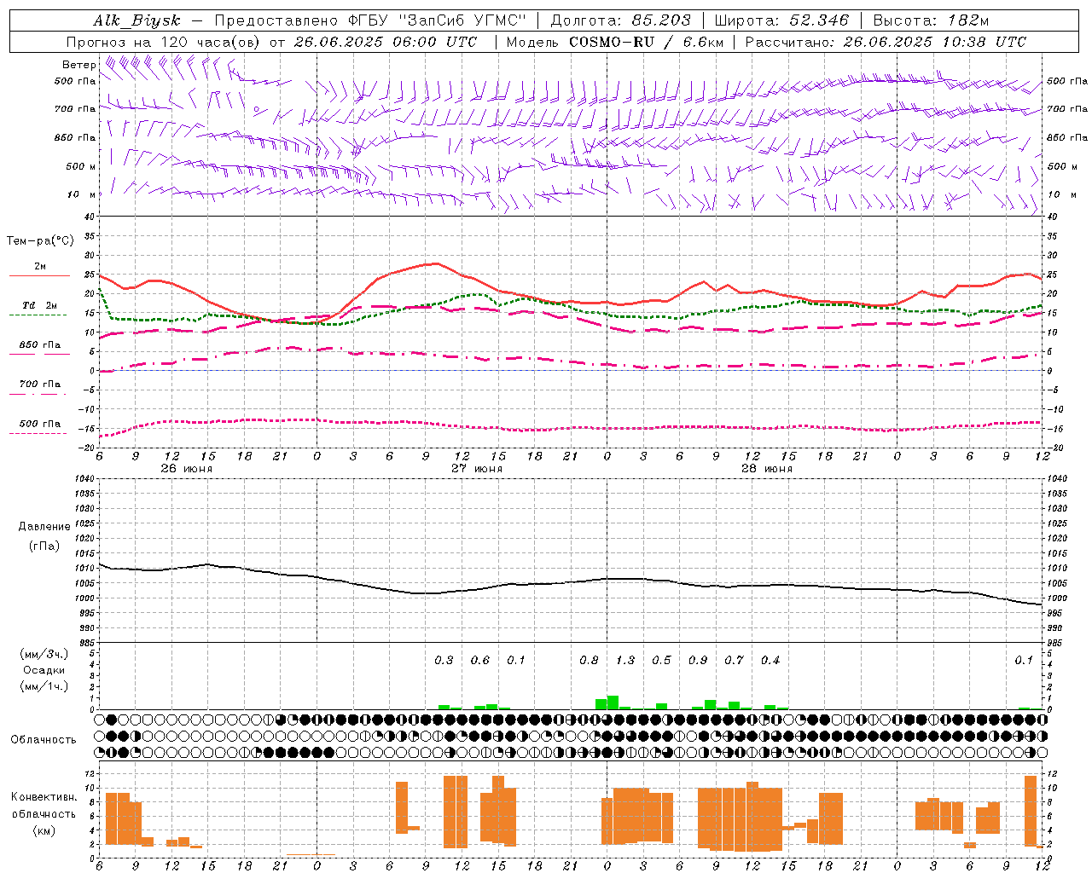Click the precipitation value '0.7'

click(734, 661)
